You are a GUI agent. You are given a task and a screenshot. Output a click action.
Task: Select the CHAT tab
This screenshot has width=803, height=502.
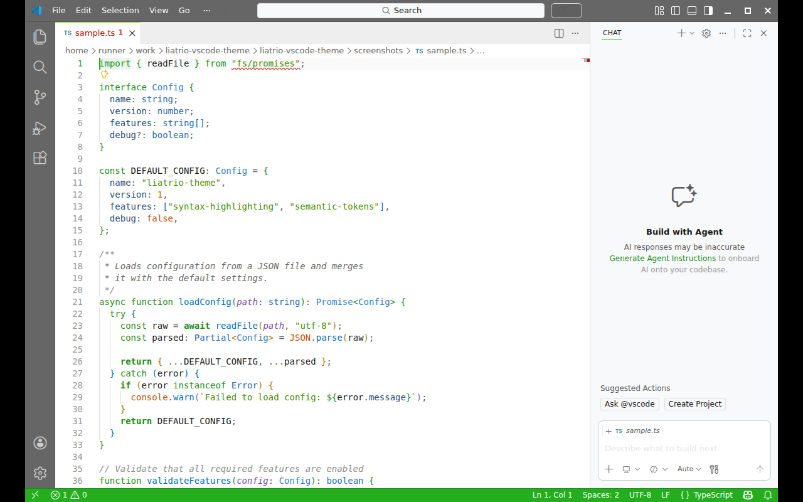pyautogui.click(x=612, y=33)
